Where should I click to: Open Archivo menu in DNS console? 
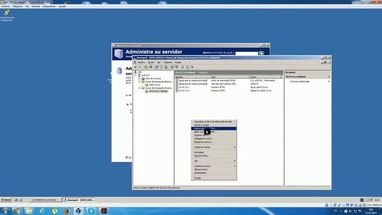tap(141, 62)
